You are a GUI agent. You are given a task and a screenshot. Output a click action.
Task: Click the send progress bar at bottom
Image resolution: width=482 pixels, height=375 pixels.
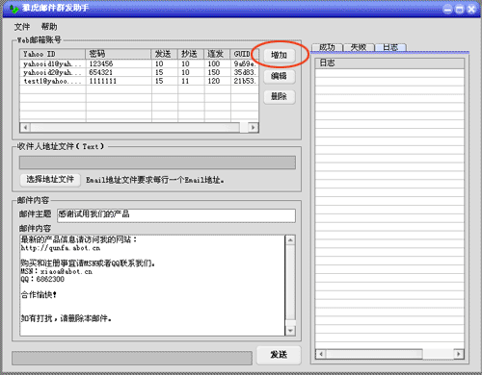coord(132,358)
